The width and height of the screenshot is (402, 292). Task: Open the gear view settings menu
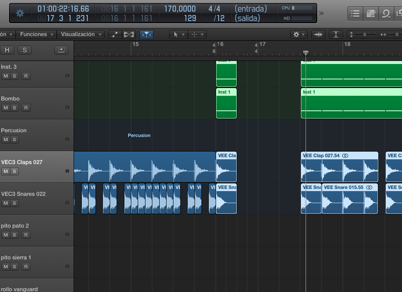point(299,34)
